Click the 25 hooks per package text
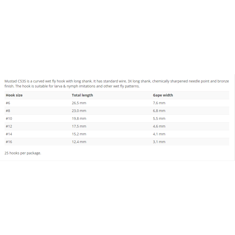The height and width of the screenshot is (235, 235). point(23,153)
